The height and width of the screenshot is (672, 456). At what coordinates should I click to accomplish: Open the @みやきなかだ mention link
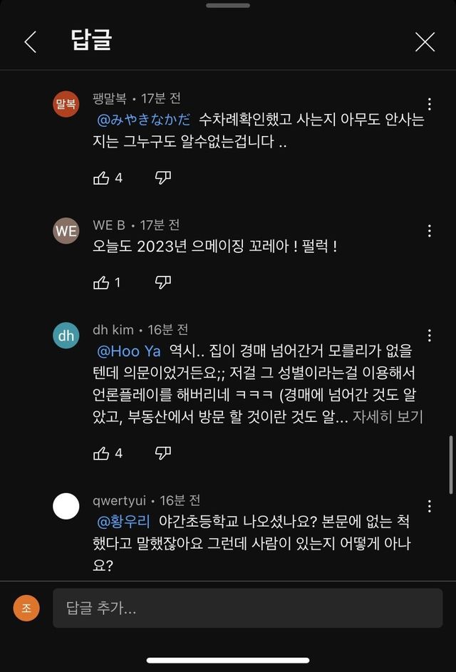pos(144,120)
